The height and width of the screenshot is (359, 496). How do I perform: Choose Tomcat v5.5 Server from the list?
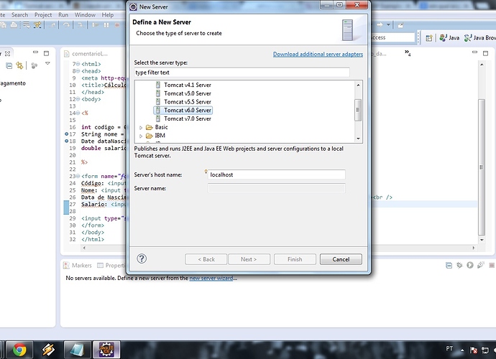coord(183,102)
